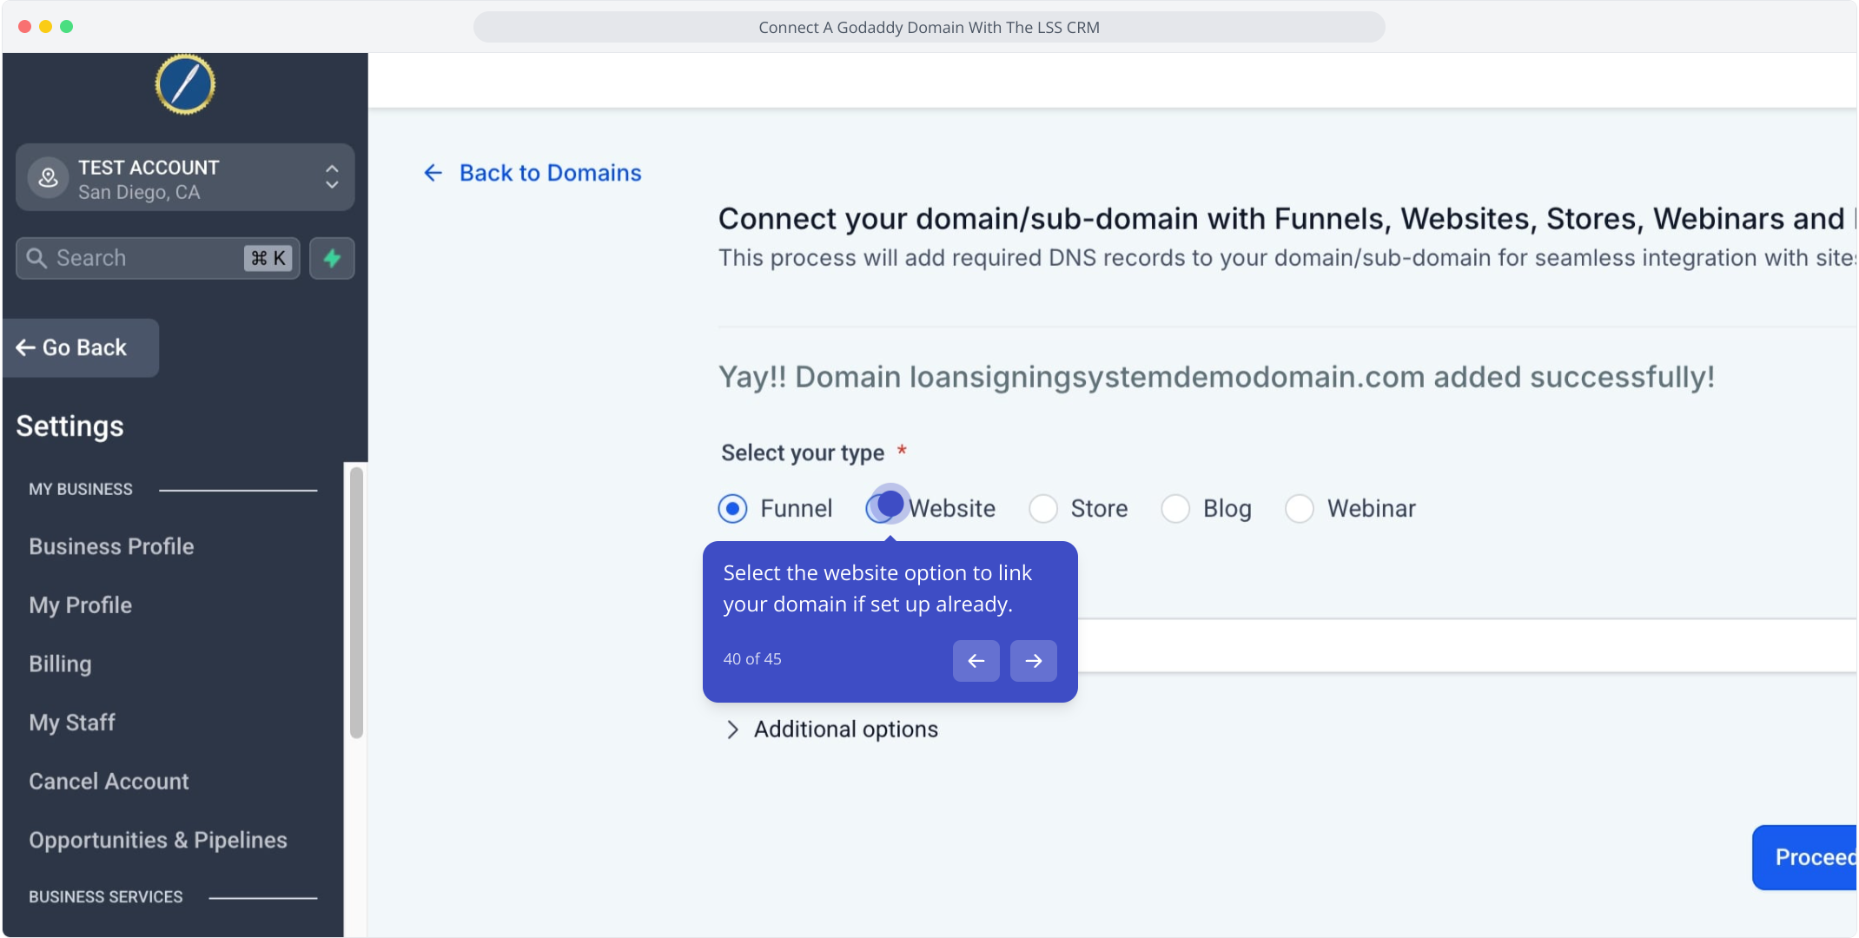Screen dimensions: 1859x938
Task: Click the MY BUSINESS section header
Action: click(81, 489)
